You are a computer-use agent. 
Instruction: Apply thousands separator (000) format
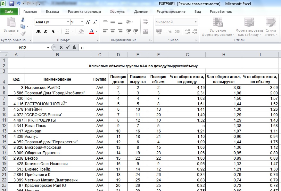pyautogui.click(x=177, y=31)
